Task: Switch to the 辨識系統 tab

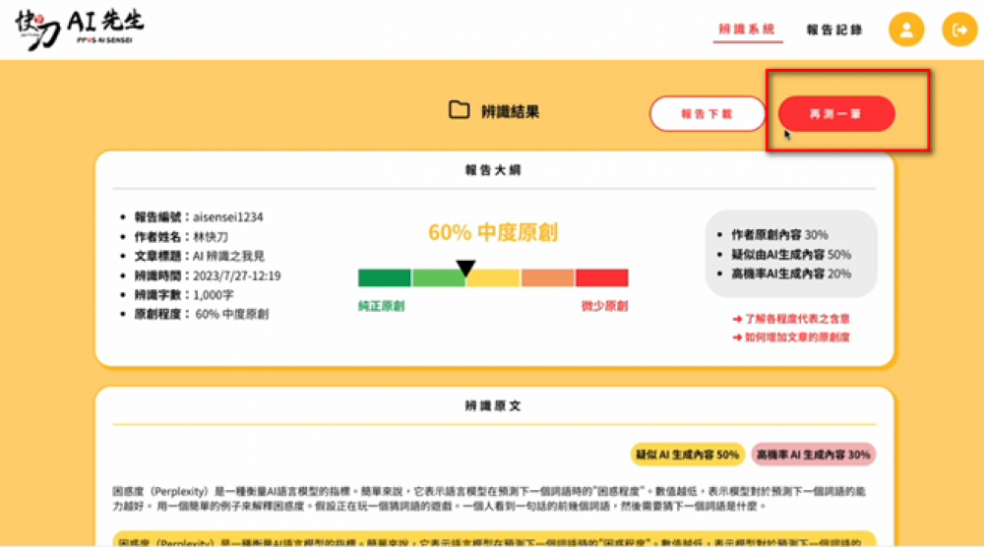Action: point(748,30)
